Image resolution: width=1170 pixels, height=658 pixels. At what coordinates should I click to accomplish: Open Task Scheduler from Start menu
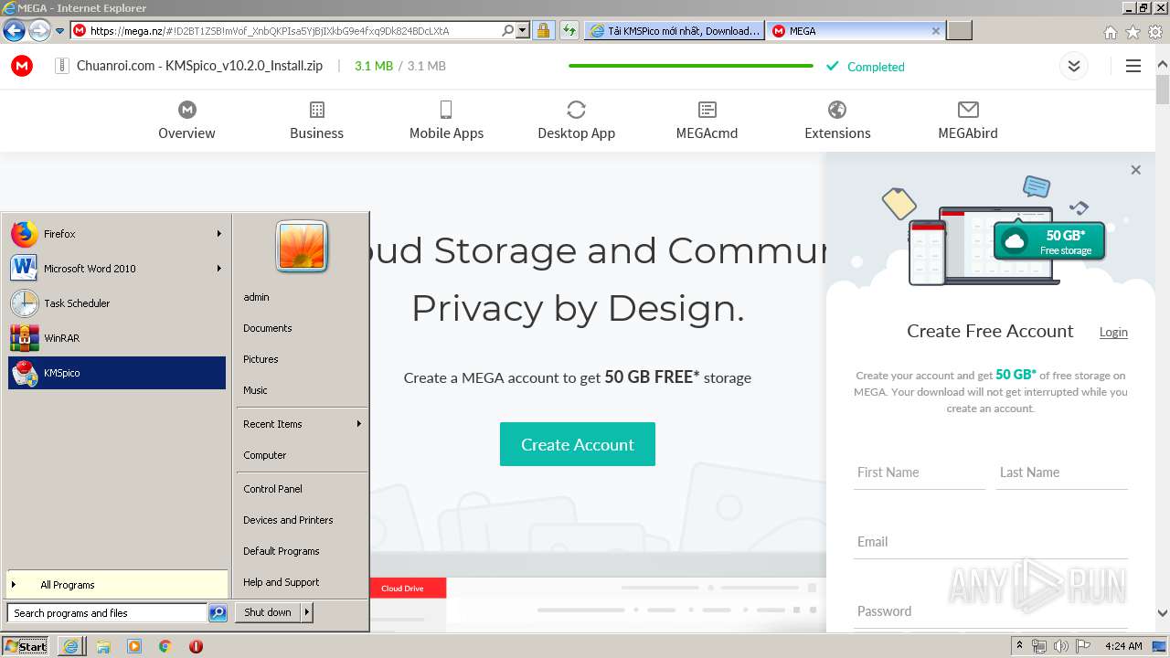pos(117,303)
